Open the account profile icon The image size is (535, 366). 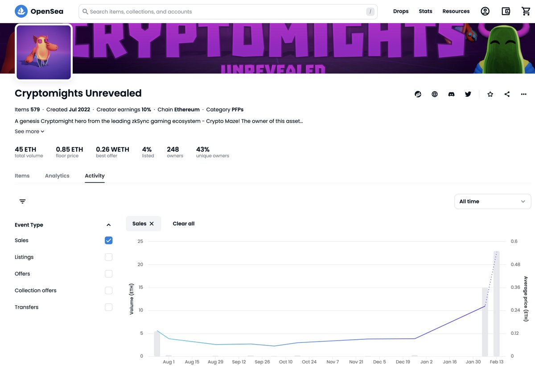click(485, 11)
